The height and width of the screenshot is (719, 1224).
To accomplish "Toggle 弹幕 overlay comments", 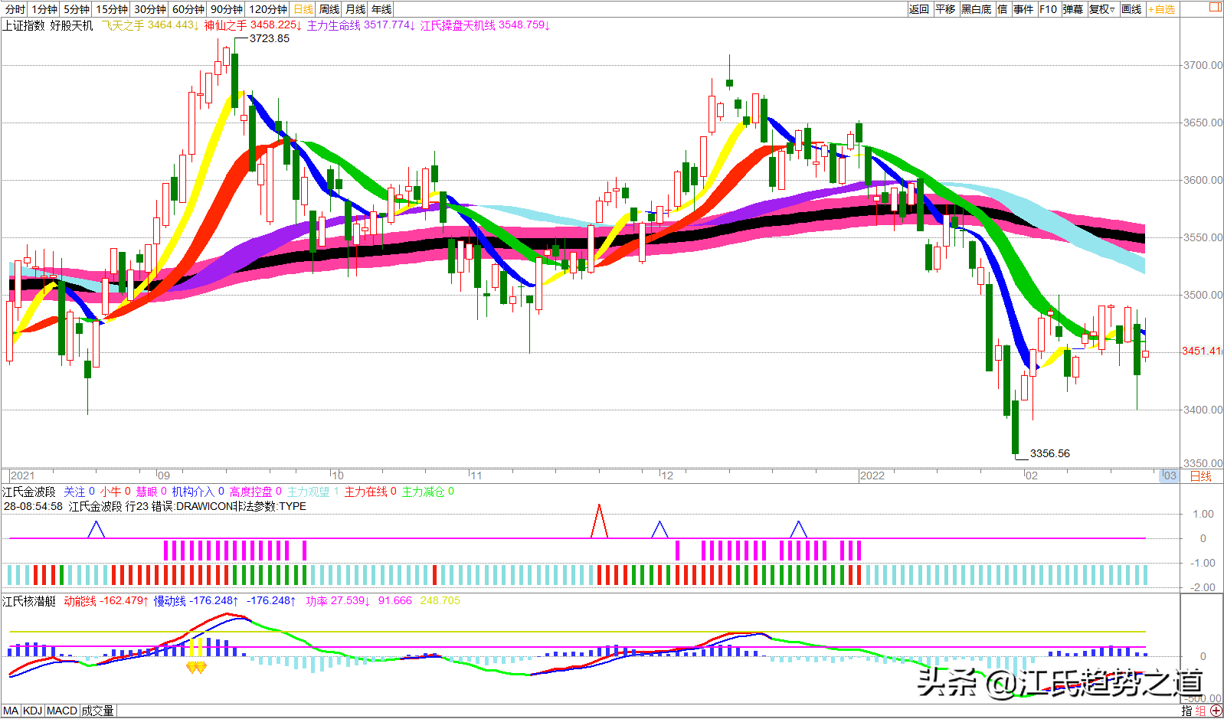I will (x=1072, y=9).
